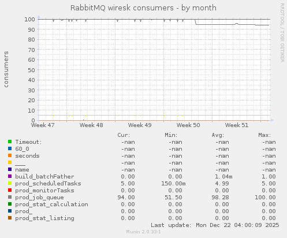
Task: Click the graph title 'RabbitMQ wiresk consumers - by month'
Action: [143, 8]
